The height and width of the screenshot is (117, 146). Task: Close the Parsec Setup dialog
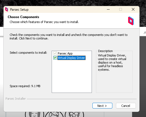point(133,9)
